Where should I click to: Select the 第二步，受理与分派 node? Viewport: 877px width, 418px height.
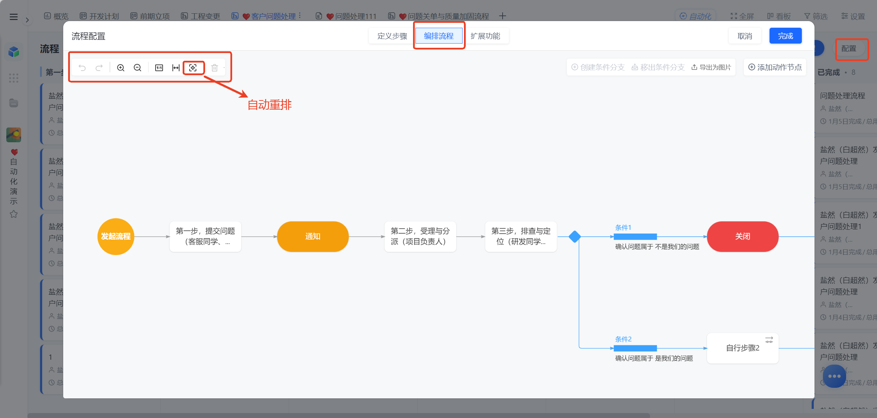420,236
